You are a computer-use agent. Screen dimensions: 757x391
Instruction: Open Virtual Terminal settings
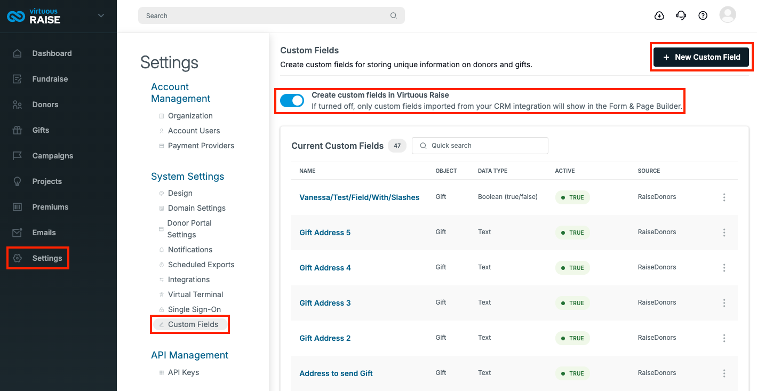(196, 294)
